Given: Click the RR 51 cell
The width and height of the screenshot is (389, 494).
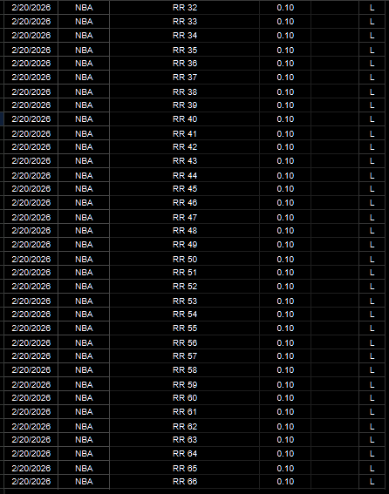Looking at the screenshot, I should point(185,273).
